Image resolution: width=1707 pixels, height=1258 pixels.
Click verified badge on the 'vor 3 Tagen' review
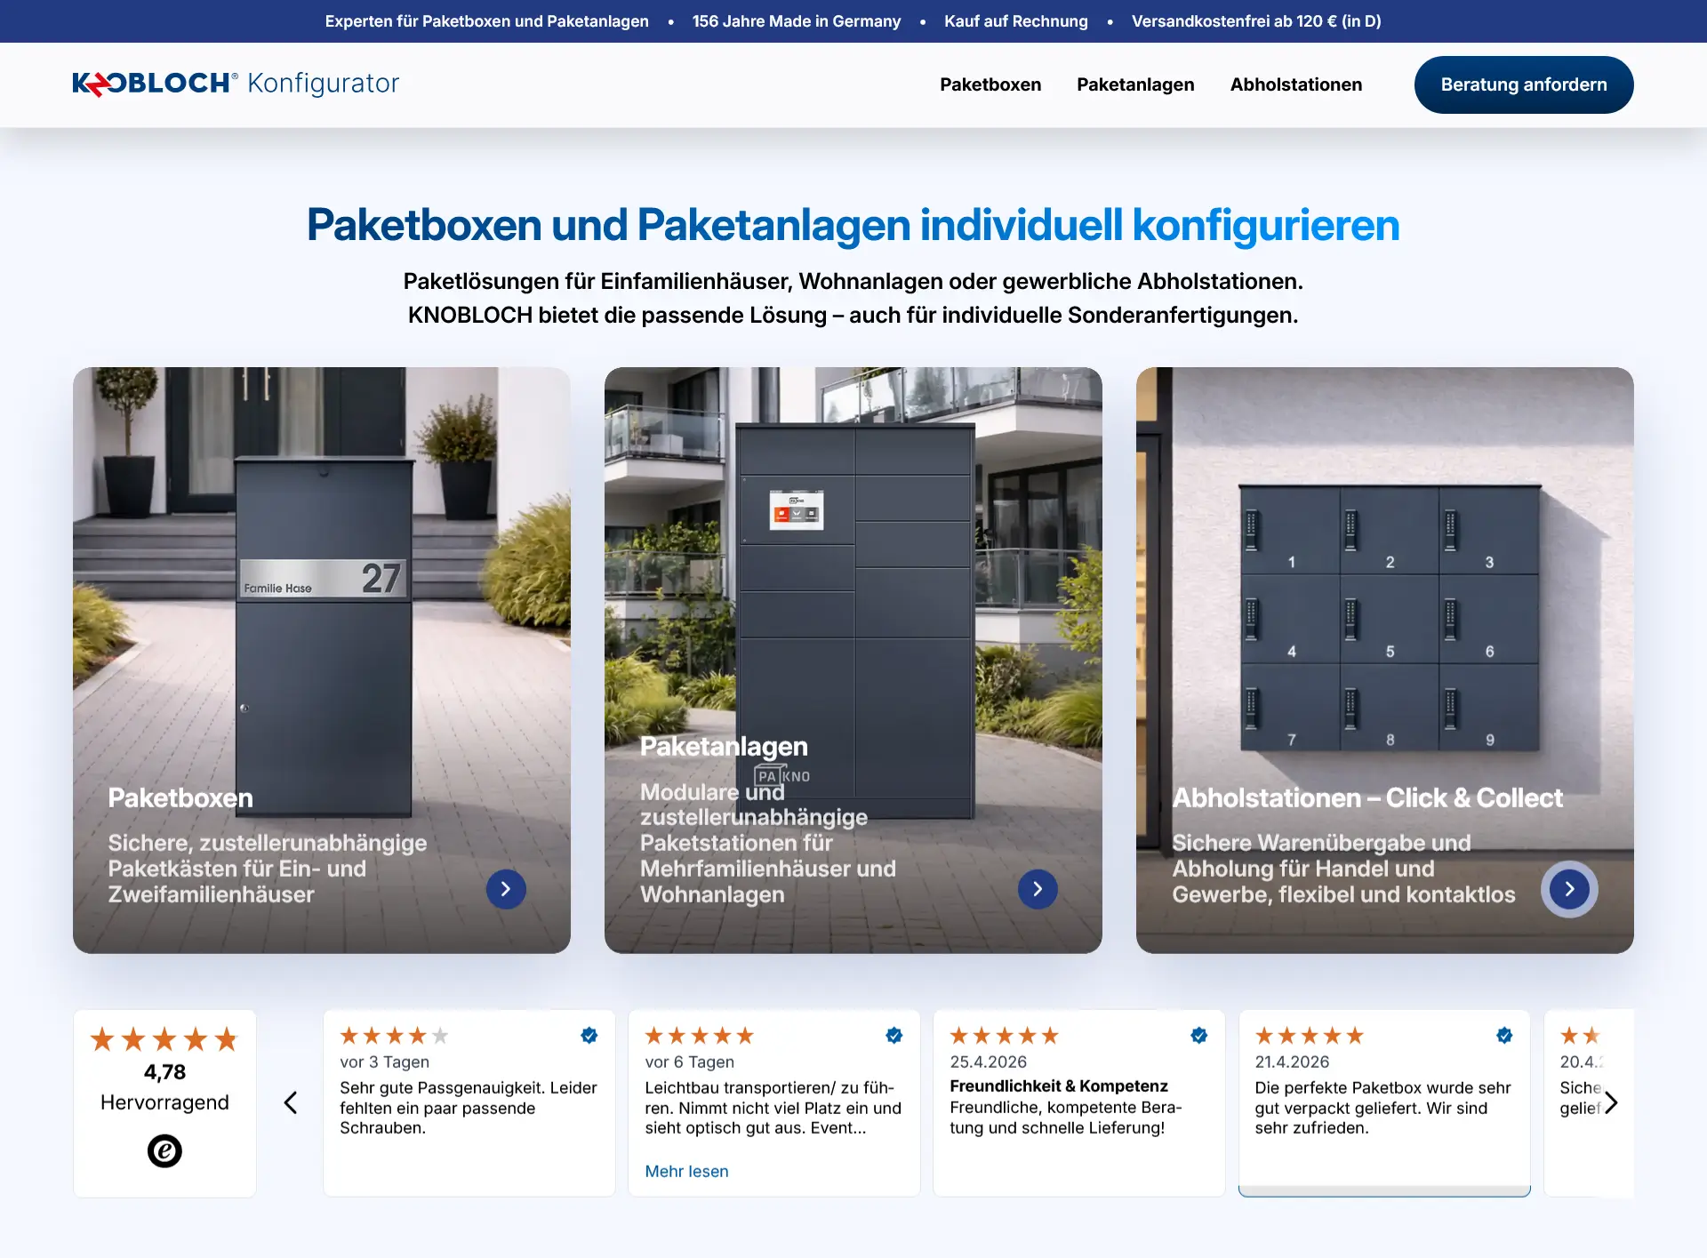(x=589, y=1035)
